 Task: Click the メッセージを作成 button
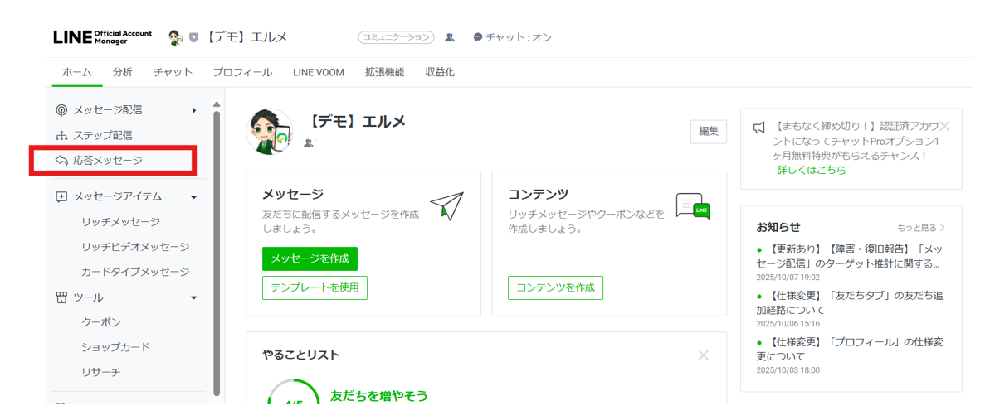click(310, 258)
